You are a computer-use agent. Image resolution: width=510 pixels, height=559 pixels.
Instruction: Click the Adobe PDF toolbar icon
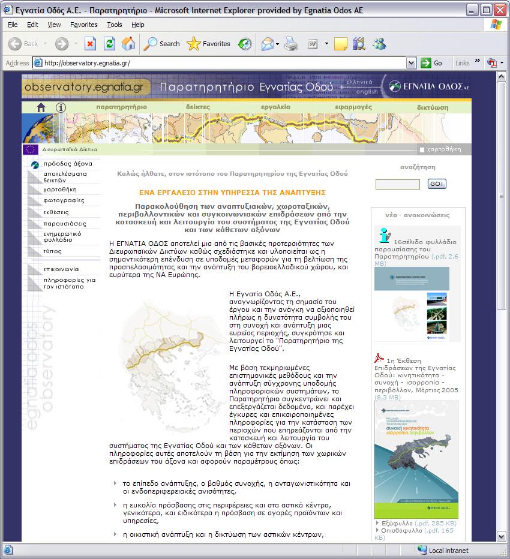point(492,63)
